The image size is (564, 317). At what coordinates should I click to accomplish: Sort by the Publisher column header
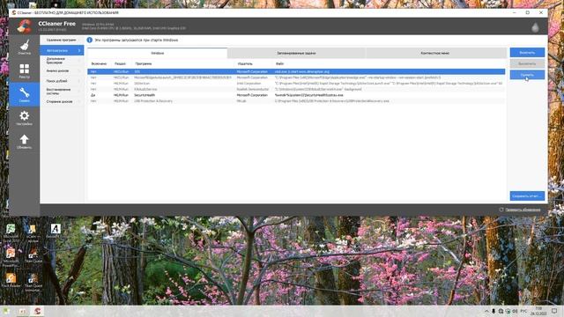(x=245, y=63)
